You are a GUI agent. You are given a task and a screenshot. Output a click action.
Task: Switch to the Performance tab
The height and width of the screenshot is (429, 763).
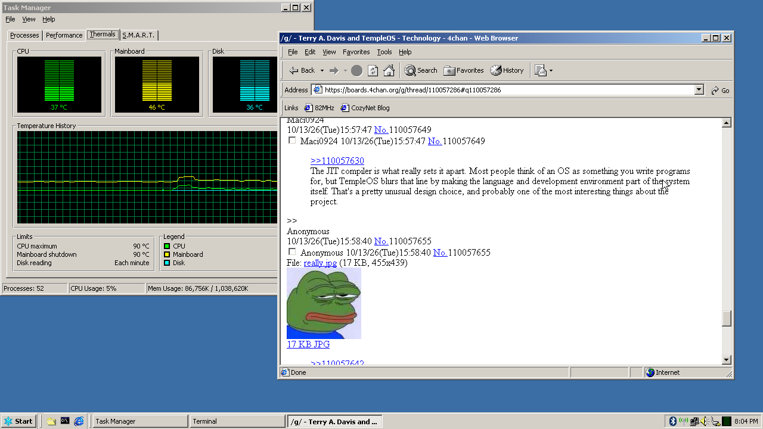(x=64, y=35)
